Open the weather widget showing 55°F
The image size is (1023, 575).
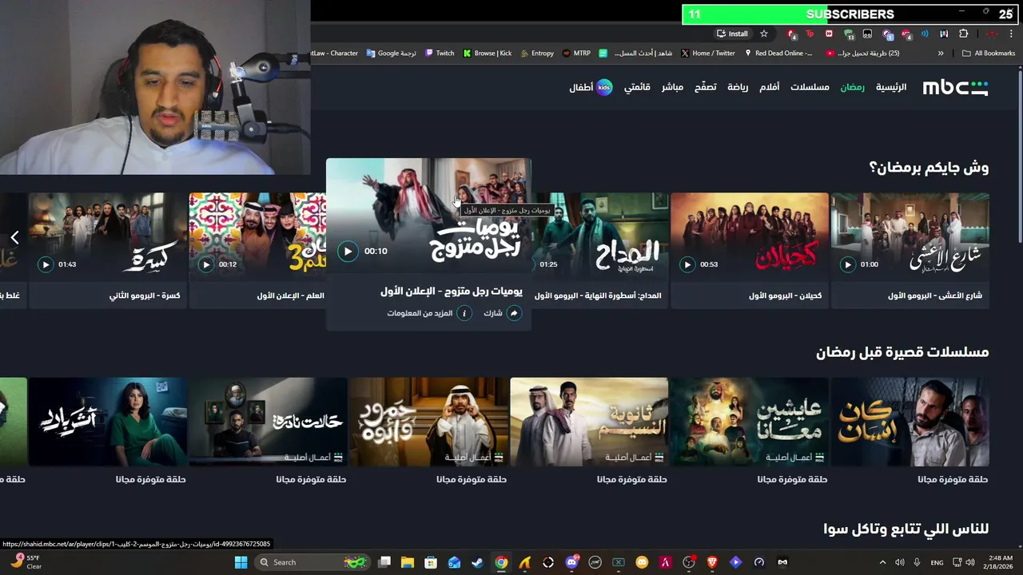25,562
